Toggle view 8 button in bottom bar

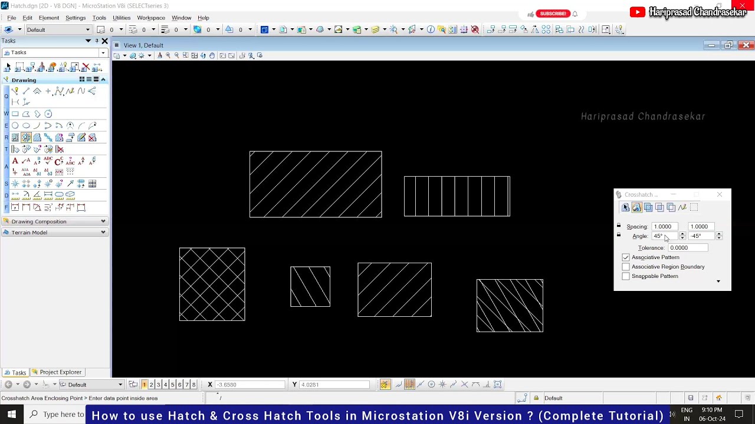coord(193,385)
